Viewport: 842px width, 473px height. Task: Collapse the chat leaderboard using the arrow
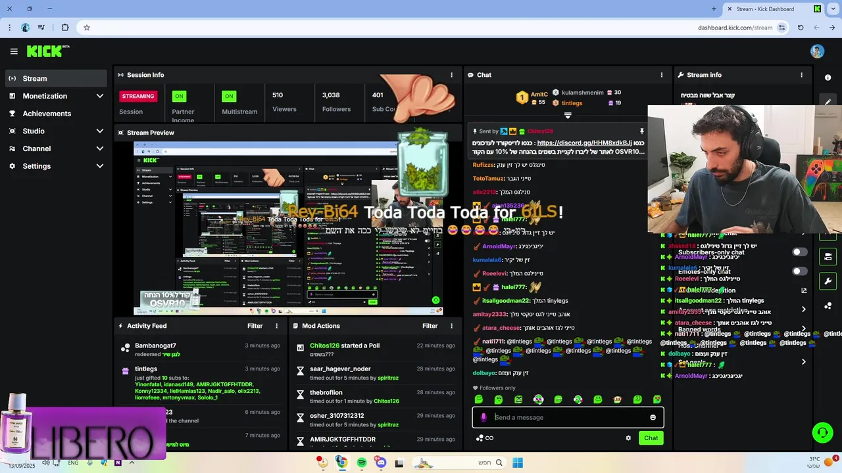[x=568, y=116]
